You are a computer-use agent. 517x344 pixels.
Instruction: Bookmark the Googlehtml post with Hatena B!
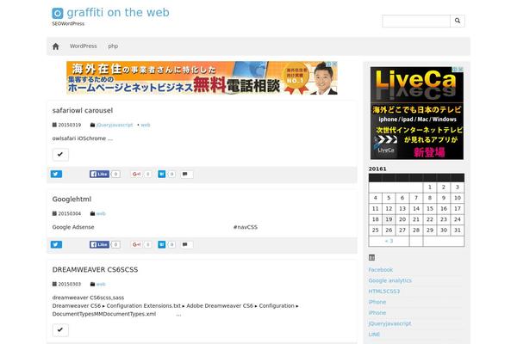[x=162, y=244]
